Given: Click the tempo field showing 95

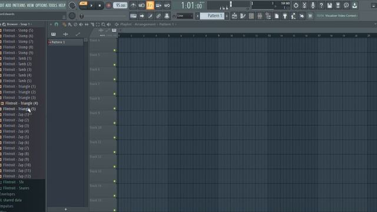Looking at the screenshot, I should pos(120,5).
